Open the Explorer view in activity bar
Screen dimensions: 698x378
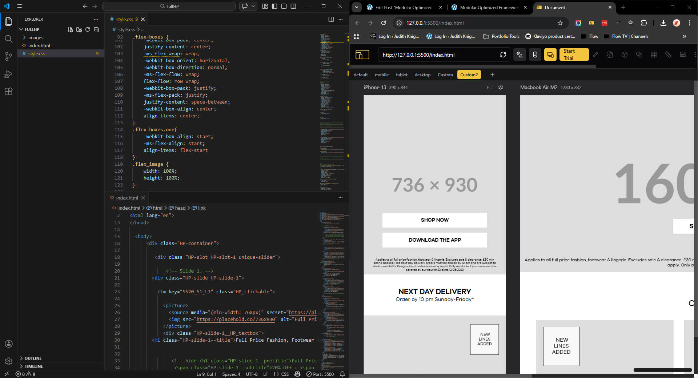point(8,21)
